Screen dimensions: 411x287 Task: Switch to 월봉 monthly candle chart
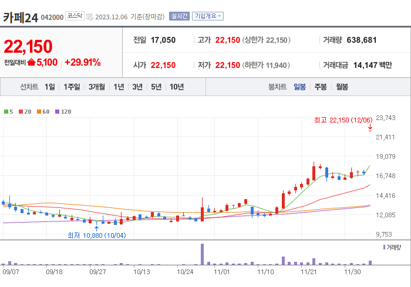point(342,87)
